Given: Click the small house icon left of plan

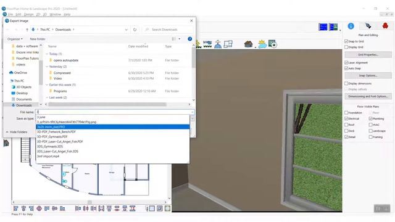Looking at the screenshot, I should click(6, 143).
